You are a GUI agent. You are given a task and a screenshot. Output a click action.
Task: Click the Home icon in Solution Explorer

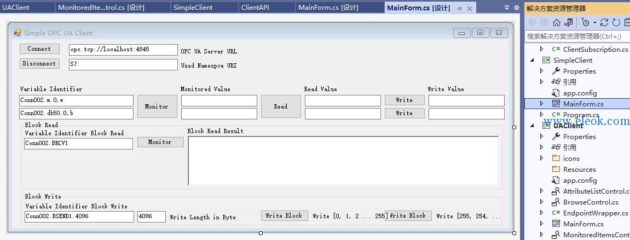click(x=557, y=22)
